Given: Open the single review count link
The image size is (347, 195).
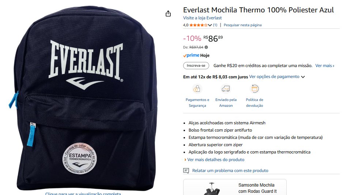Looking at the screenshot, I should 215,25.
